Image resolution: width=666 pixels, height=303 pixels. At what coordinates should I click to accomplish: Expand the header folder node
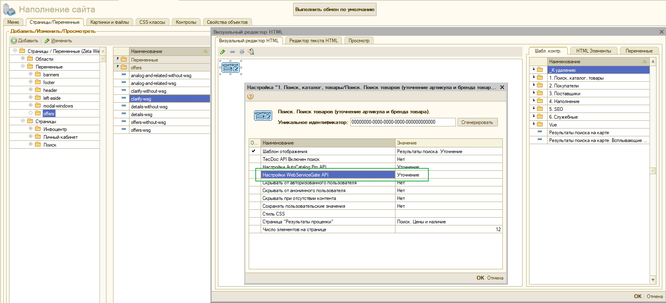pyautogui.click(x=30, y=90)
